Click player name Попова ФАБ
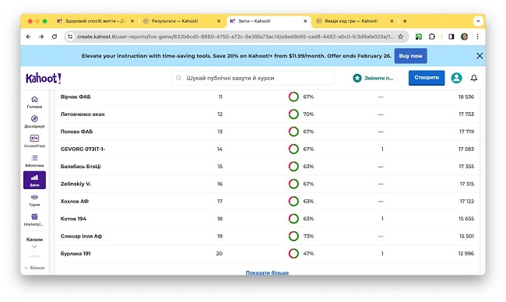 point(76,132)
